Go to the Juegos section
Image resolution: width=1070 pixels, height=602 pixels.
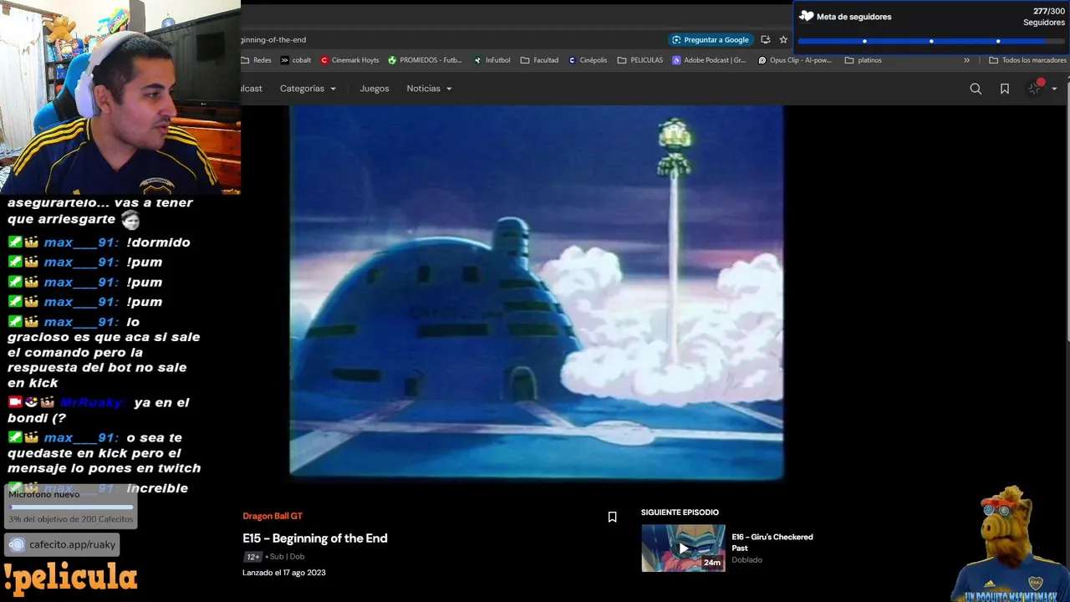pyautogui.click(x=374, y=89)
